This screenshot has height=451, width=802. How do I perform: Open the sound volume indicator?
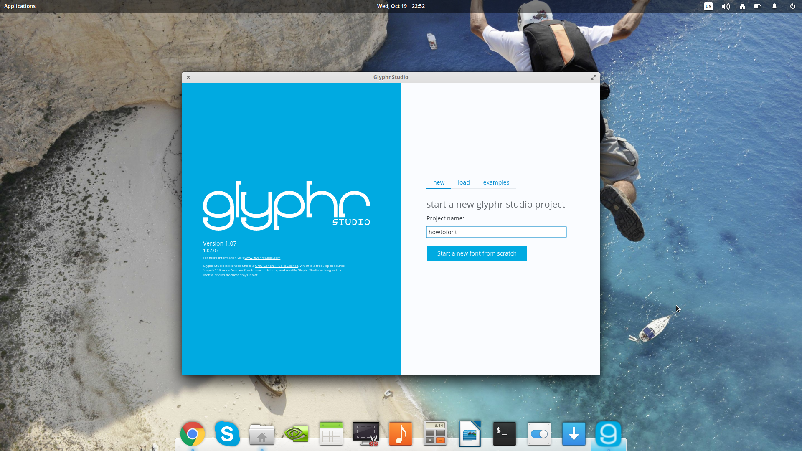[726, 6]
